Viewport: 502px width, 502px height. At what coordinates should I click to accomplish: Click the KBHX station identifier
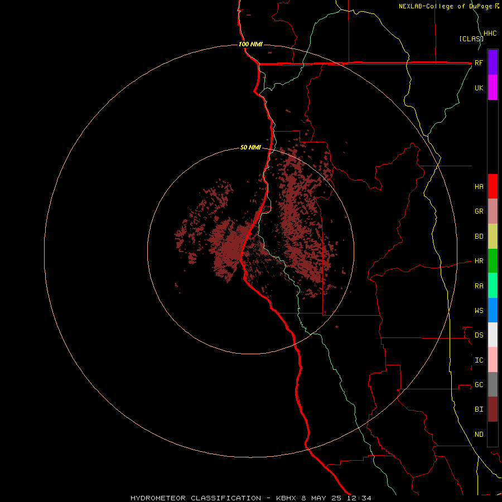[287, 498]
